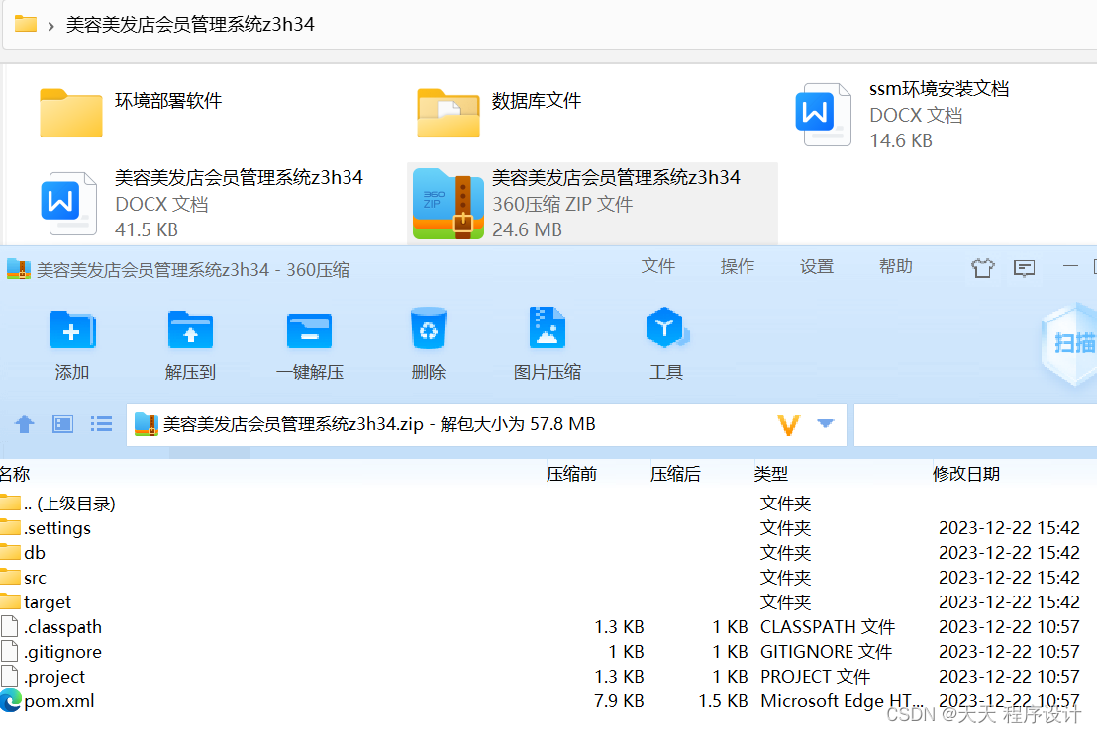Click the CLASSPATH 文件 type cell
Screen dimensions: 1097x733
click(x=828, y=627)
